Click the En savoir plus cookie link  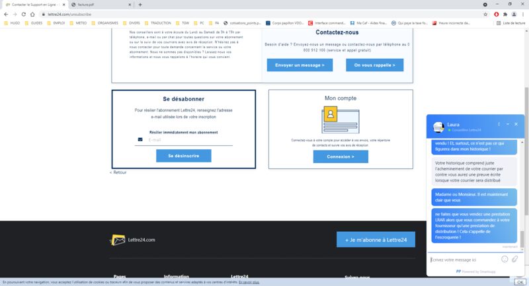coord(249,282)
